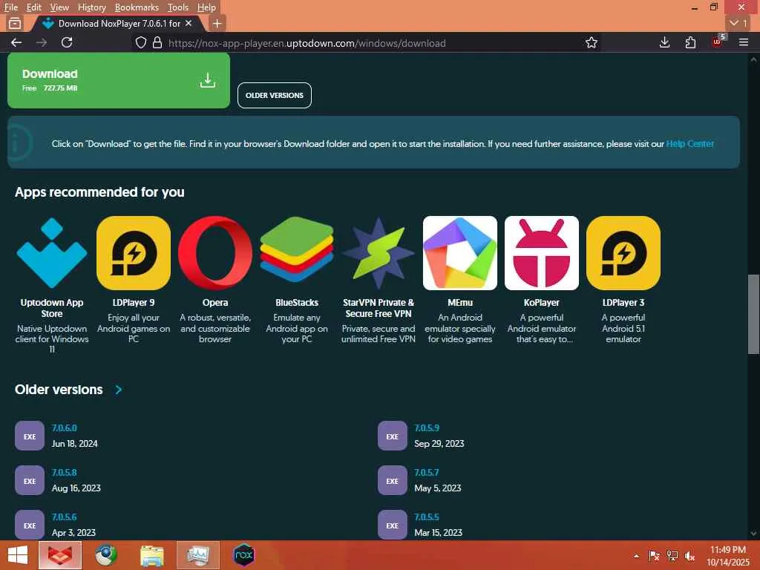Open StarVPN Private & Secure VPN icon
This screenshot has width=760, height=570.
tap(379, 253)
